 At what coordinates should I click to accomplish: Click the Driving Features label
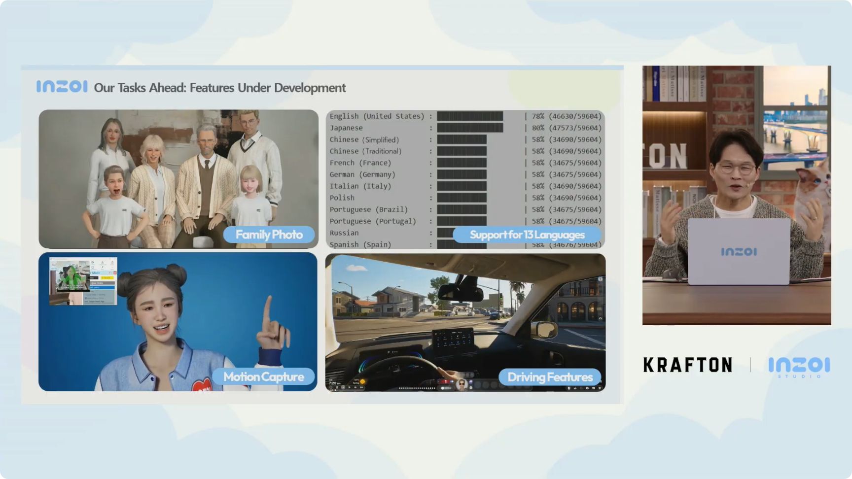click(550, 377)
